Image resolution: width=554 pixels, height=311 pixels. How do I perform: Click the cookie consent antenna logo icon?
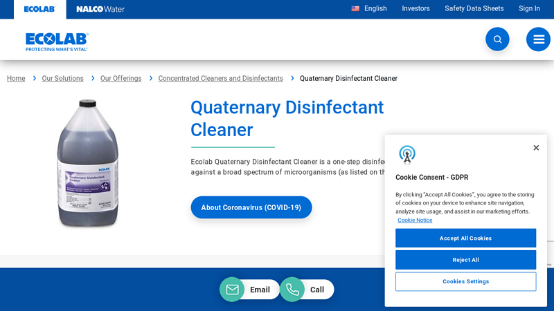click(407, 155)
